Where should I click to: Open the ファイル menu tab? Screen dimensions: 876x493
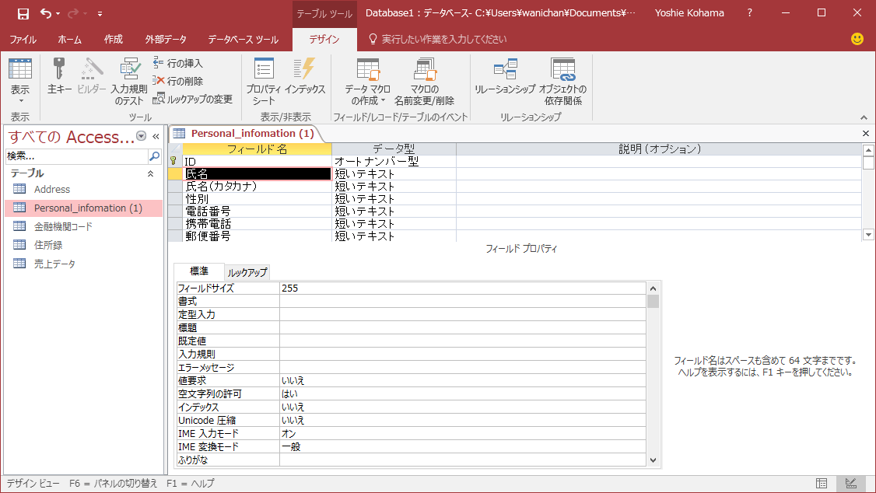click(23, 39)
